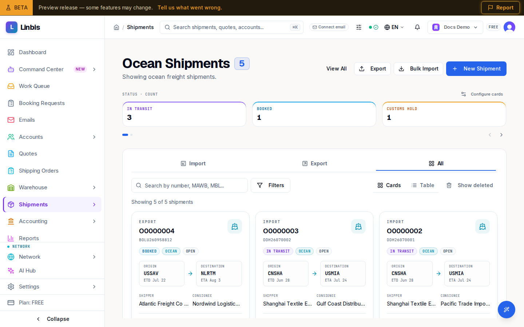Expand the Settings submenu
This screenshot has width=524, height=327.
94,287
